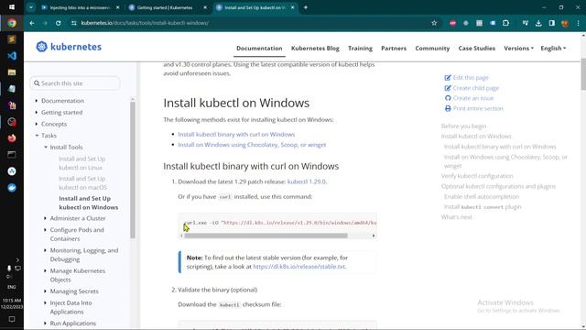Bookmark this page with star icon
586x330 pixels.
[x=434, y=23]
